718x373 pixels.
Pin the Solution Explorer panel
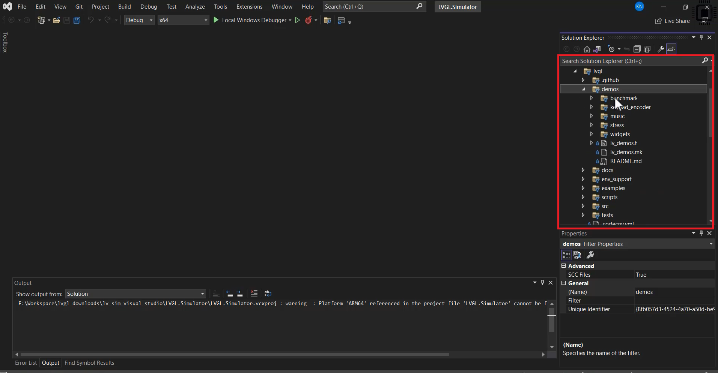point(701,37)
